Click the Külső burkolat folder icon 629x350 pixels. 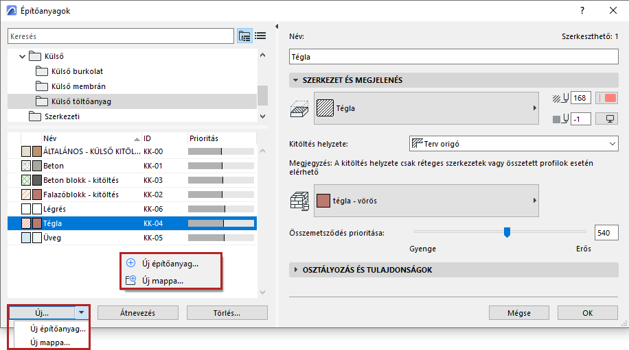(x=41, y=71)
